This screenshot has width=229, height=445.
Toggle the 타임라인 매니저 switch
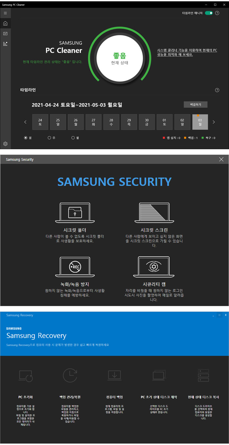click(x=209, y=13)
